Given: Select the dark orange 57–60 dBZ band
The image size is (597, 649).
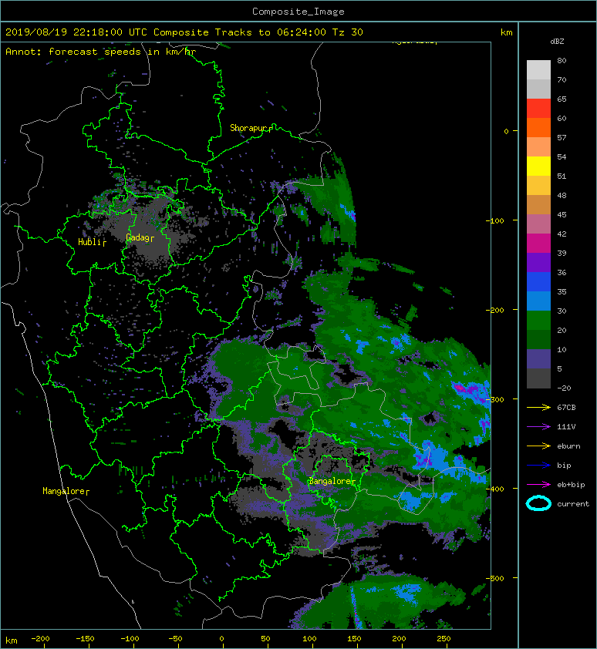Looking at the screenshot, I should coord(538,127).
